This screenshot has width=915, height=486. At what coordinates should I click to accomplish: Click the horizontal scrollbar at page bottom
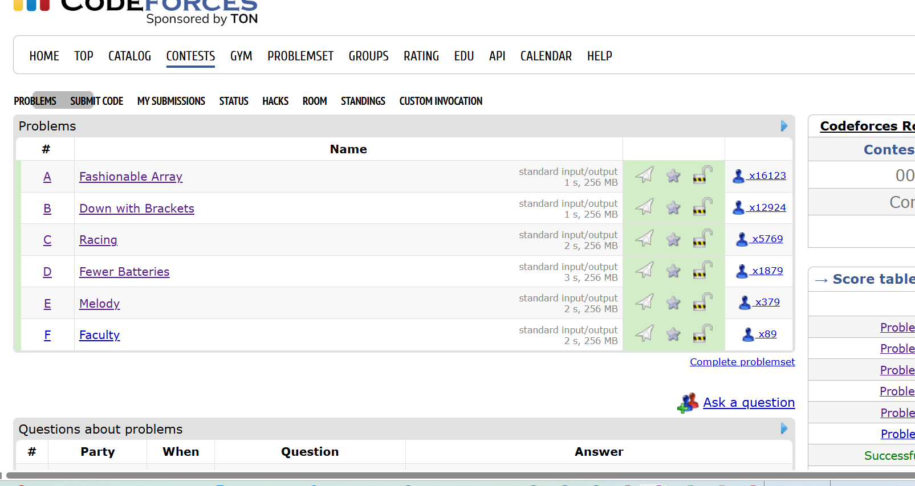399,475
